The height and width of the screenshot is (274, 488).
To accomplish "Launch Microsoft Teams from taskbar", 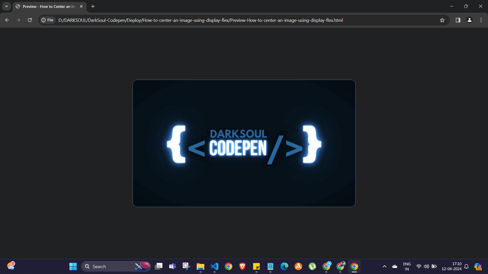I will point(173,266).
